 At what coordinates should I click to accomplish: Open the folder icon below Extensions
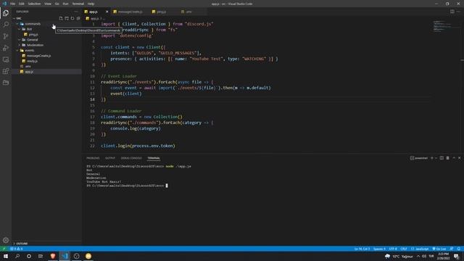pyautogui.click(x=6, y=83)
